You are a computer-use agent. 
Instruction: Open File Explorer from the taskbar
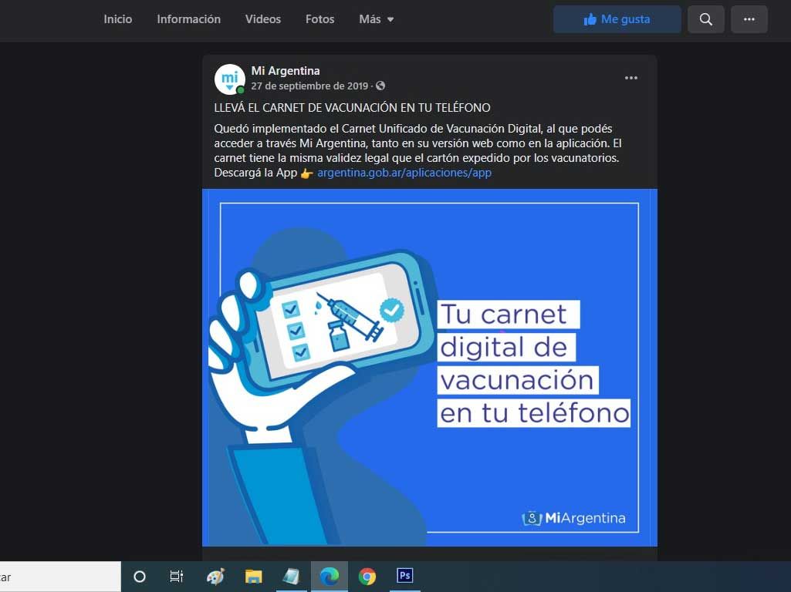coord(253,577)
